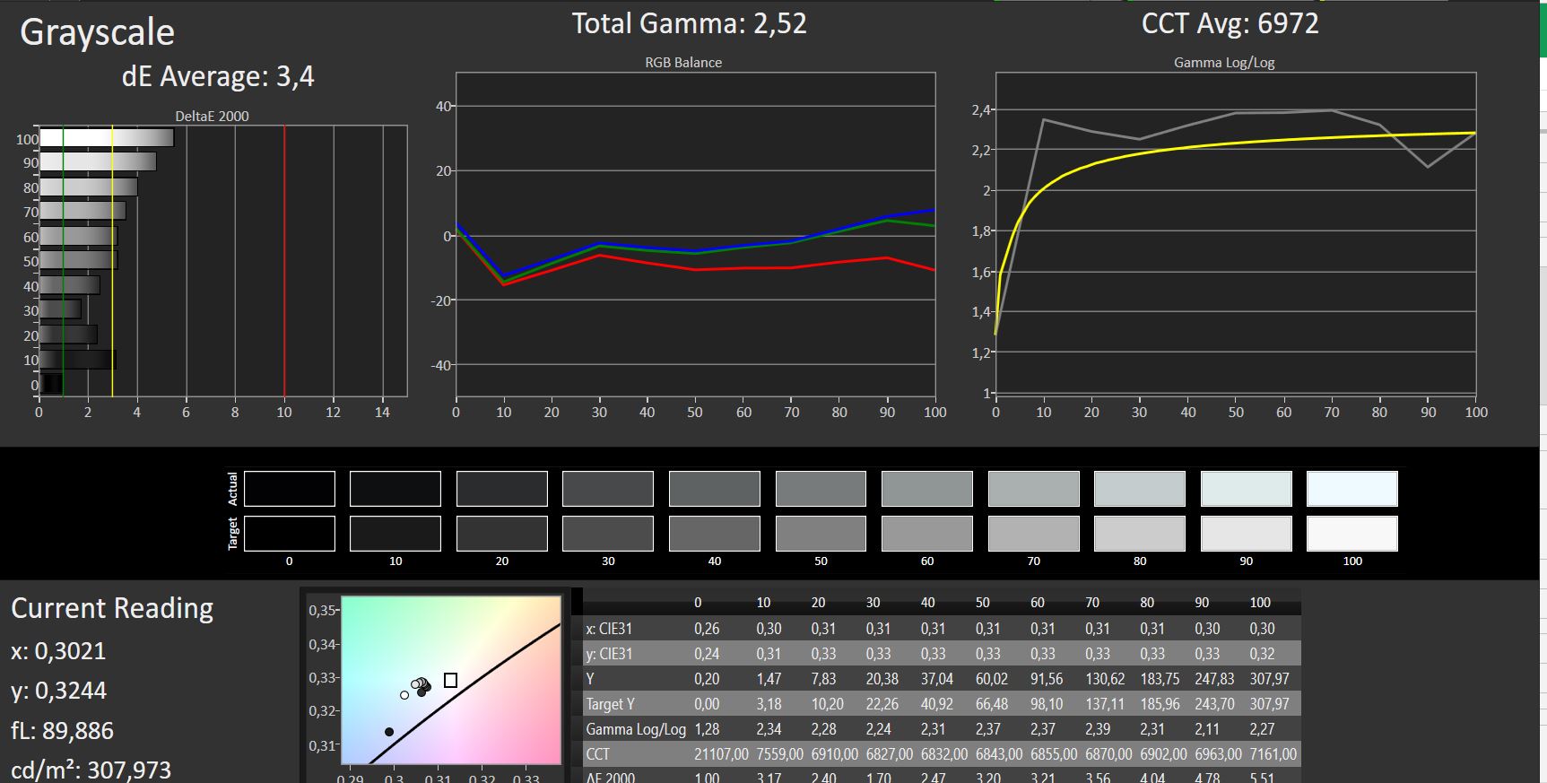
Task: Select the Y value 60,02
Action: coord(992,679)
